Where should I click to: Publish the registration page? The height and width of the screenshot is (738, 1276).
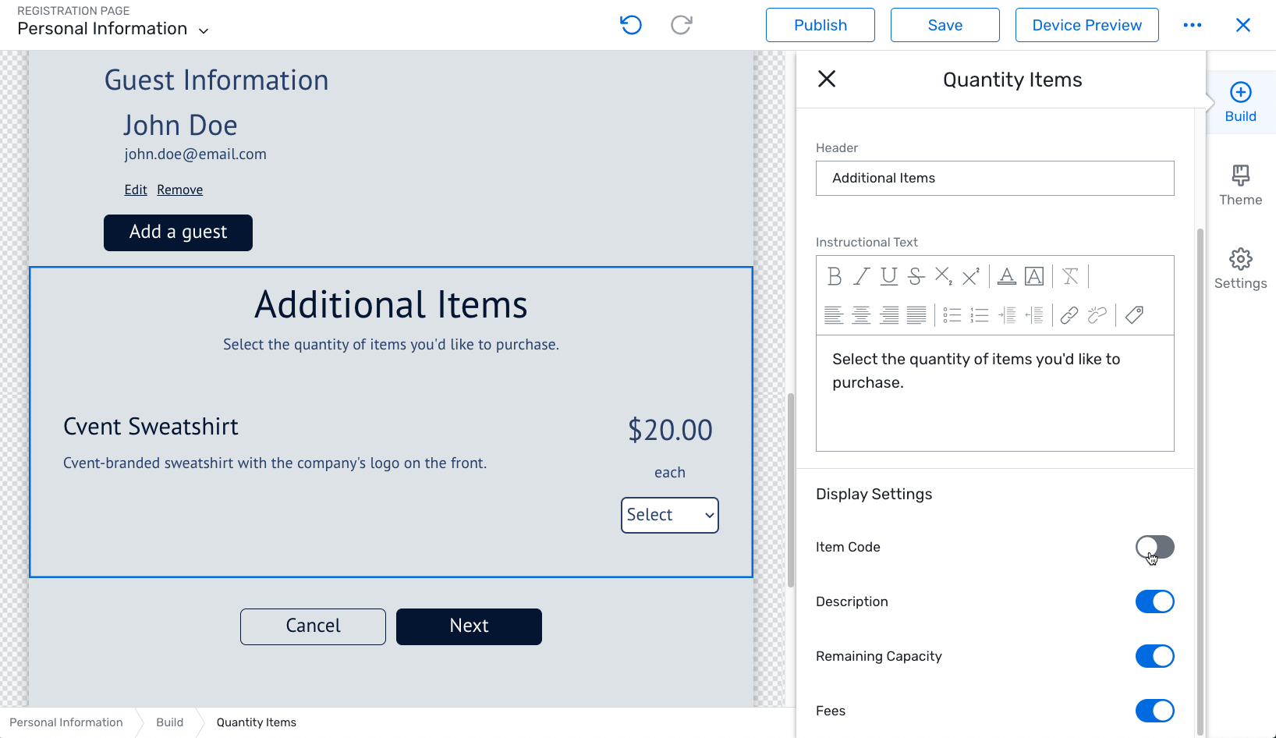(820, 24)
